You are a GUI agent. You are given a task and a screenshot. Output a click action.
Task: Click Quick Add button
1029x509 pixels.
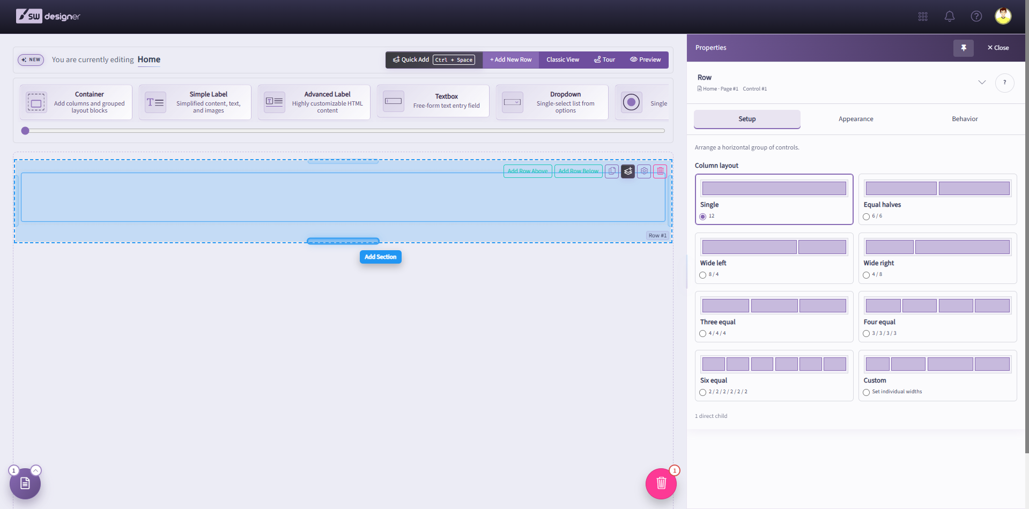[434, 60]
